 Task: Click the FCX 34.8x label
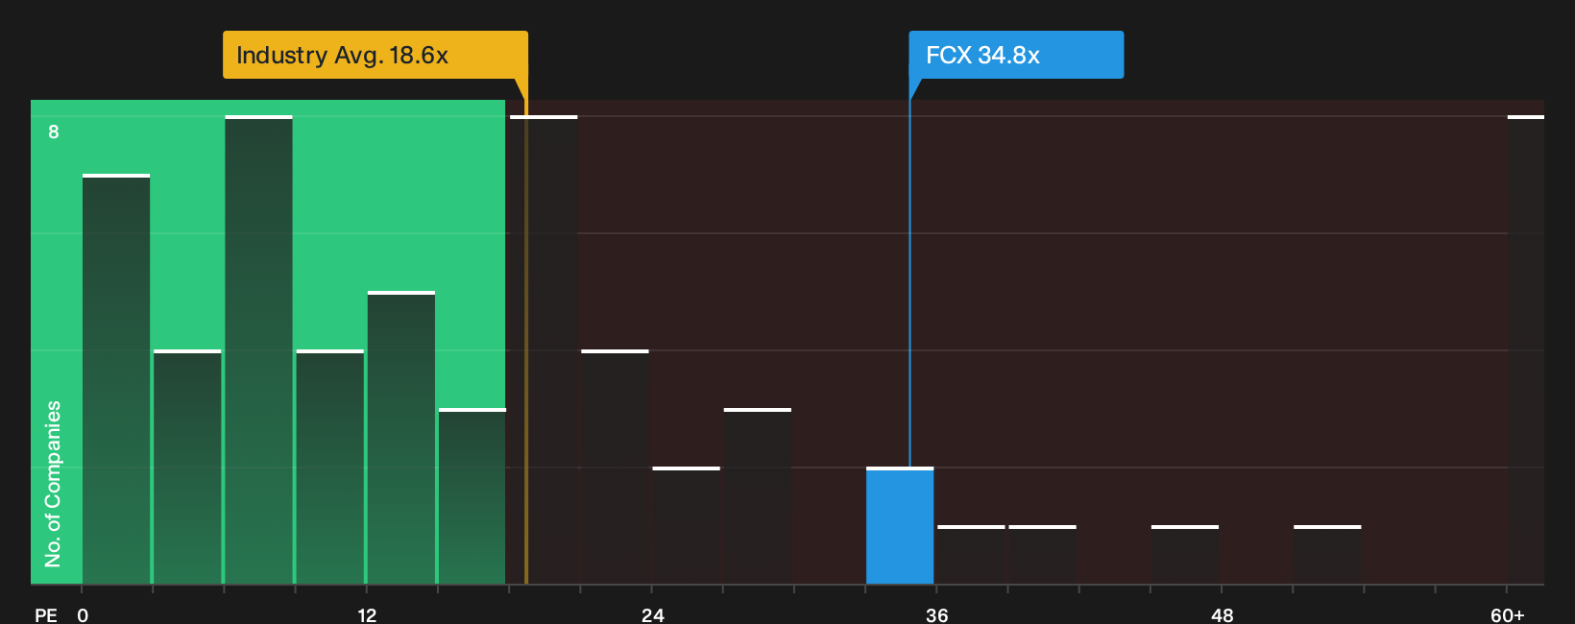pyautogui.click(x=1016, y=55)
